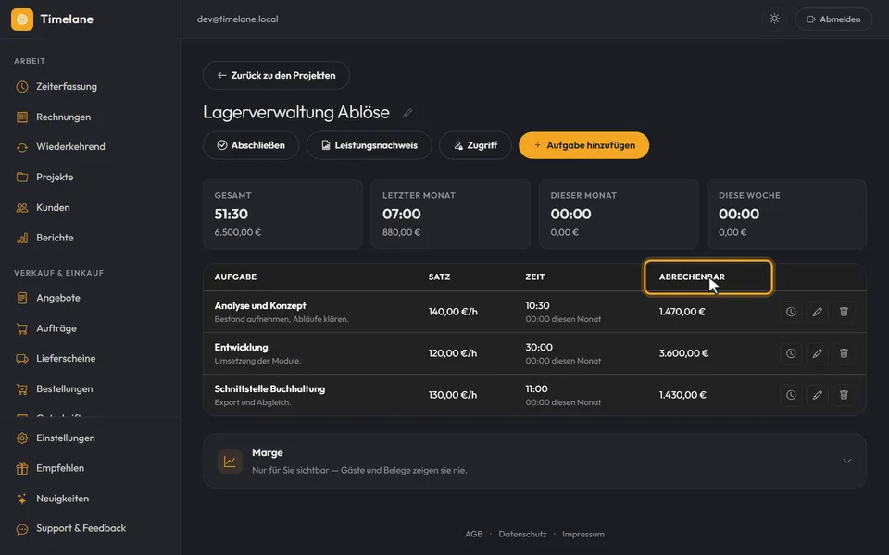Screen dimensions: 889x555
Task: Click the Aufträge shopping cart icon
Action: click(22, 328)
